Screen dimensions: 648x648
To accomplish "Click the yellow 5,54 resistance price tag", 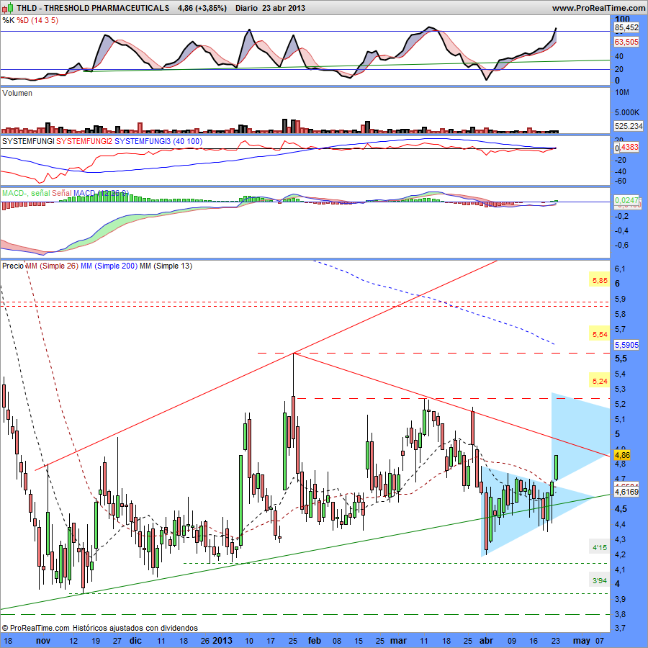I will coord(600,334).
